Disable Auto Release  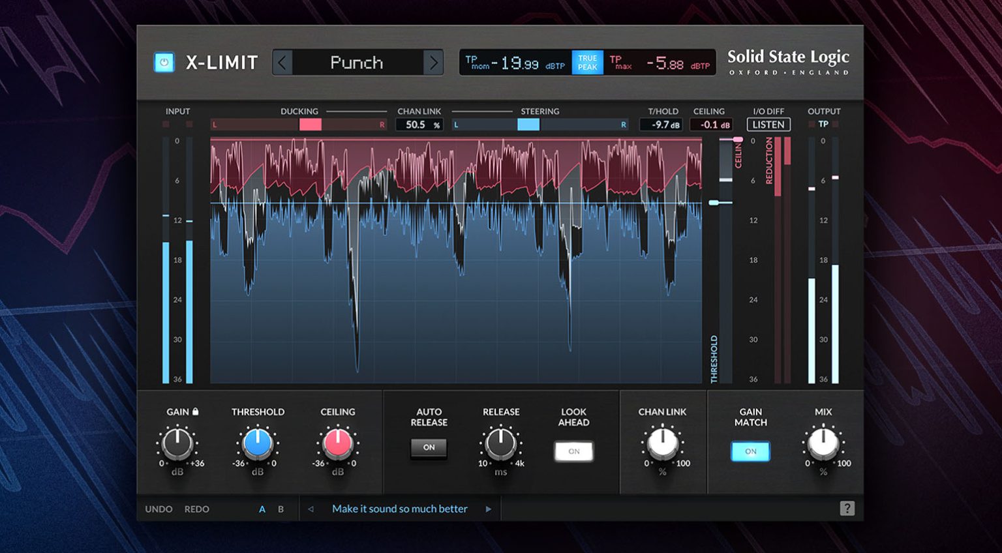(429, 448)
